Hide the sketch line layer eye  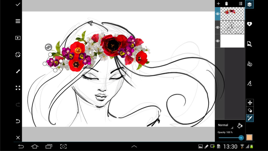tap(217, 27)
